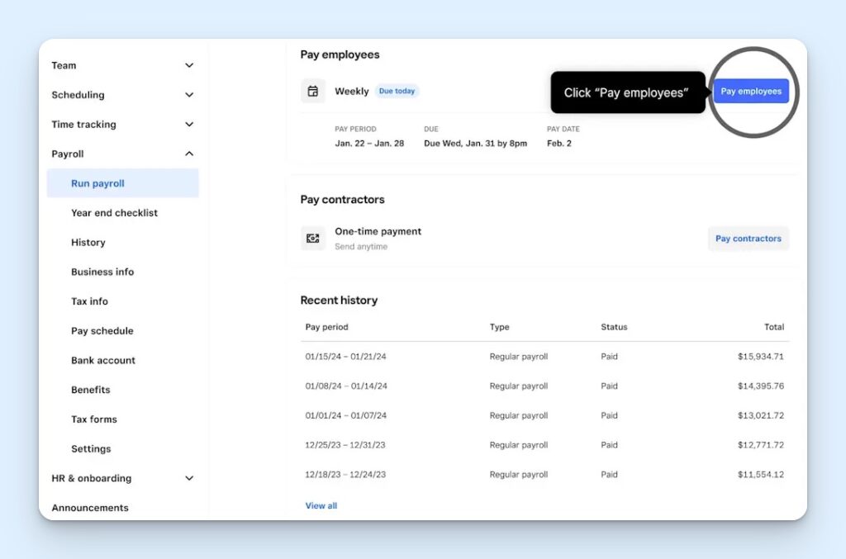Screen dimensions: 846x559
Task: Expand the Scheduling chevron
Action: coord(189,95)
